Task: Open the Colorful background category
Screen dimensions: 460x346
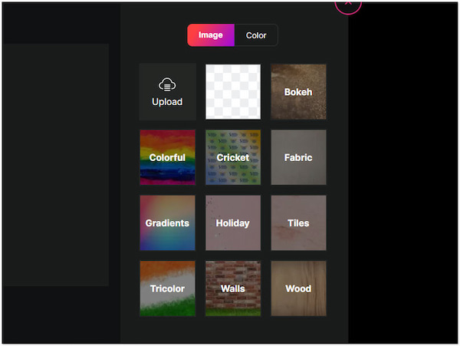Action: [x=167, y=157]
